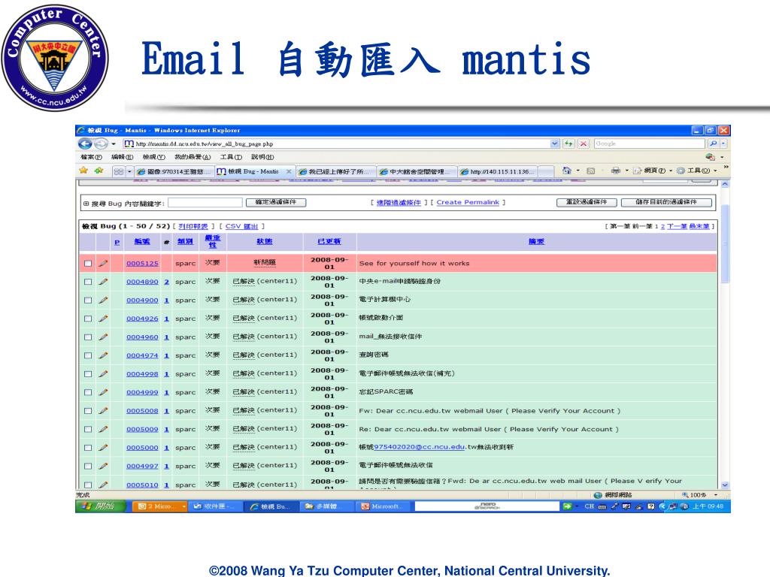Tick the checkbox for bug 0004890
The image size is (770, 577).
(88, 282)
